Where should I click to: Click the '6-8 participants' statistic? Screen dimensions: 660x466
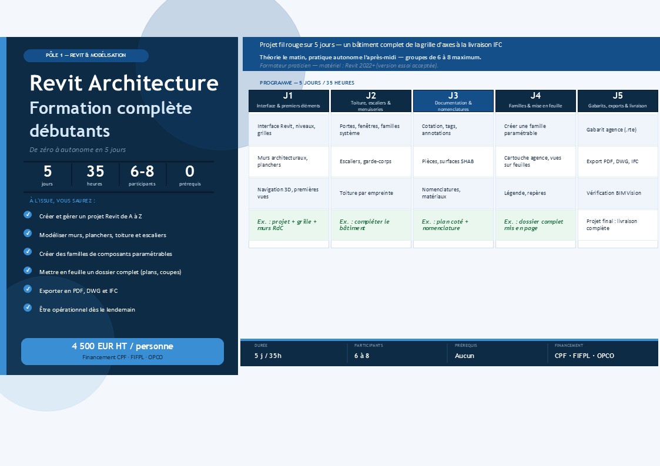click(142, 175)
